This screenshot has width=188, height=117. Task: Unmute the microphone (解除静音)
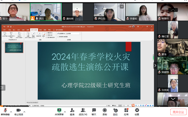pyautogui.click(x=5, y=112)
